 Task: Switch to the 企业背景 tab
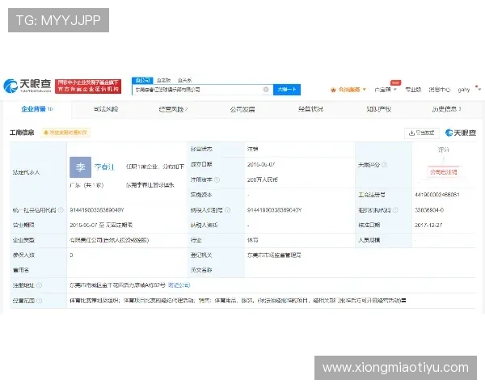point(37,109)
